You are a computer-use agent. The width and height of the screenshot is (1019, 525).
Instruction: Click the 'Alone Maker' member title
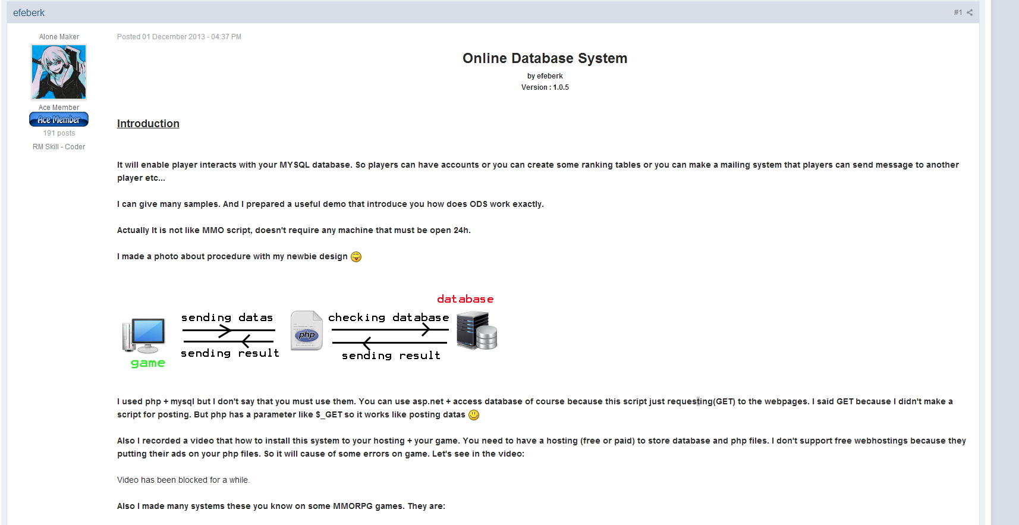pos(59,37)
